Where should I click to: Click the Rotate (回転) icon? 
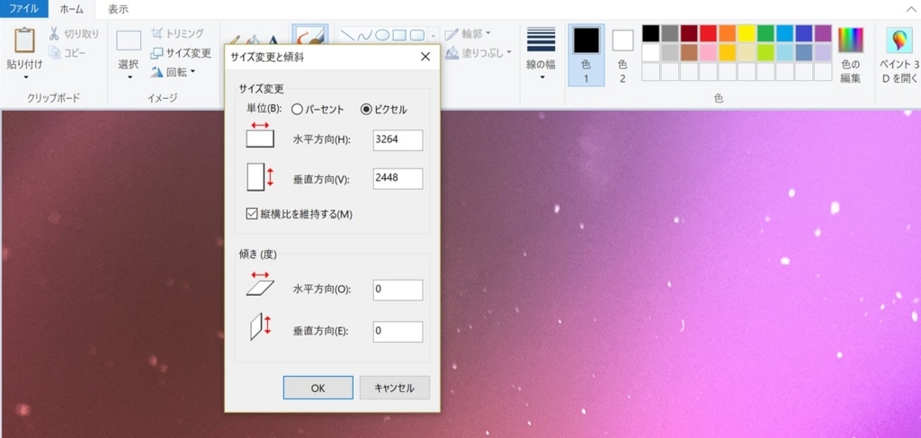click(x=156, y=72)
